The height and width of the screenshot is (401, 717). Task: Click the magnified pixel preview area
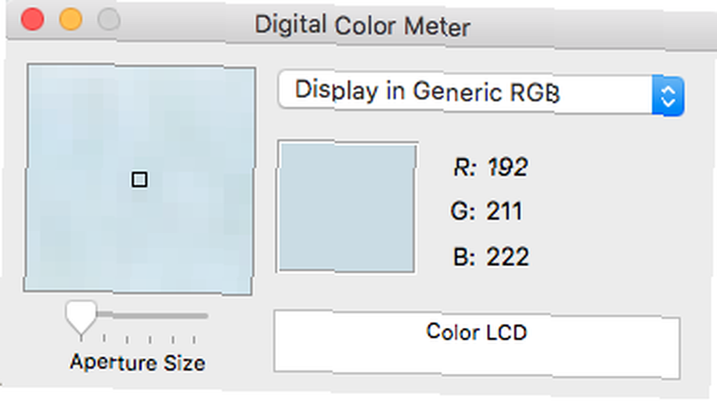pos(140,180)
